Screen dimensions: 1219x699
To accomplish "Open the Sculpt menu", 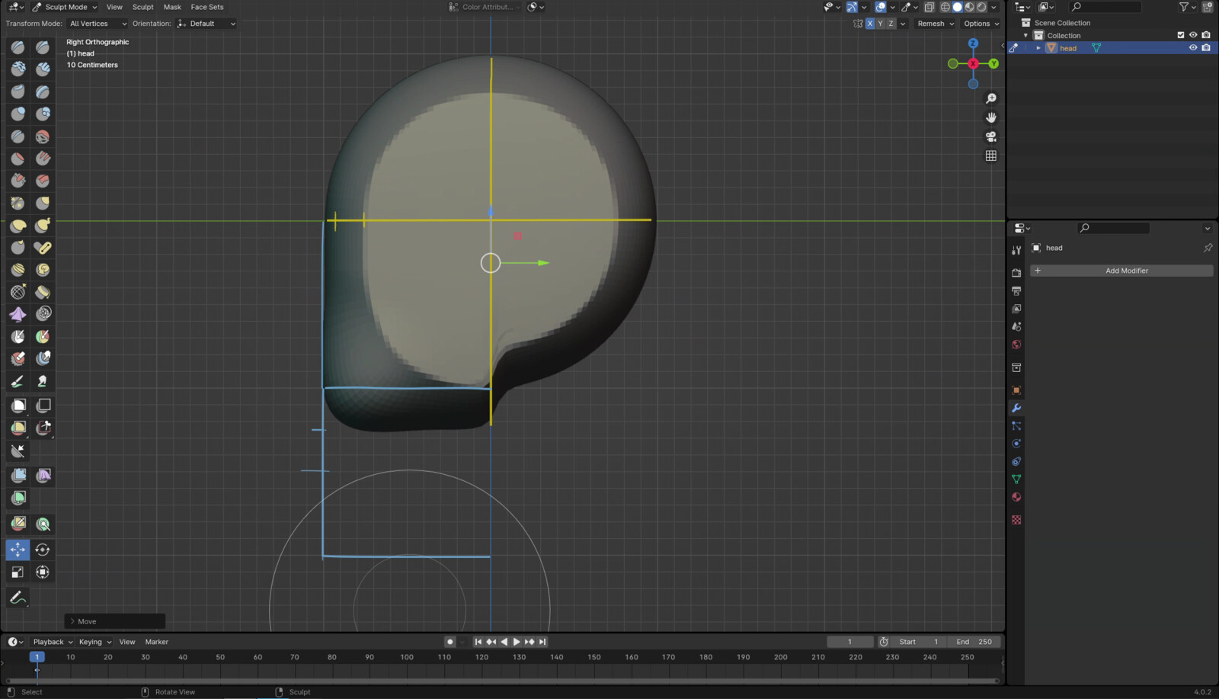I will pyautogui.click(x=142, y=7).
